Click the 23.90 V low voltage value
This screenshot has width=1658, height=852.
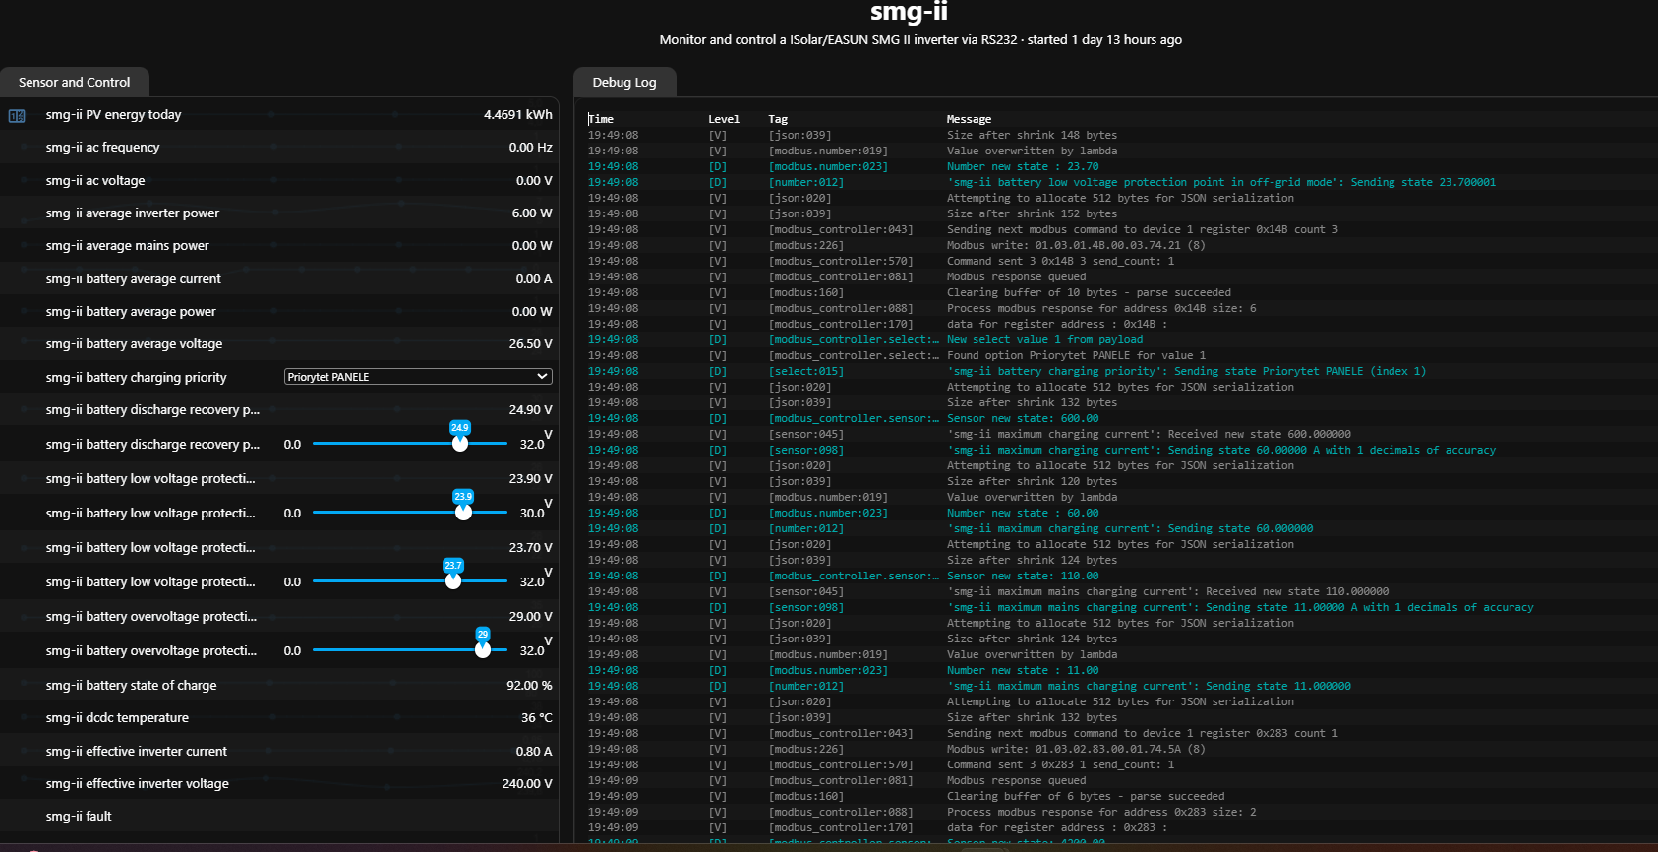tap(531, 479)
